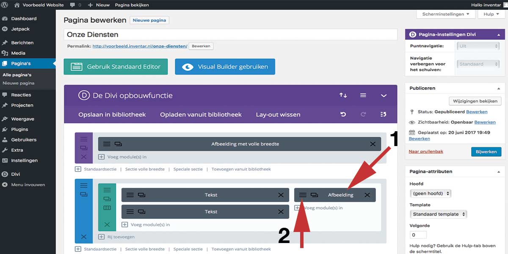Collapse Pagina-instellingen Divi box
508x254 pixels.
point(498,34)
